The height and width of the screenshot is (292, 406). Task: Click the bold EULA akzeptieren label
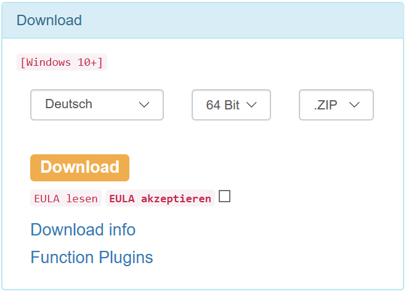coord(160,199)
